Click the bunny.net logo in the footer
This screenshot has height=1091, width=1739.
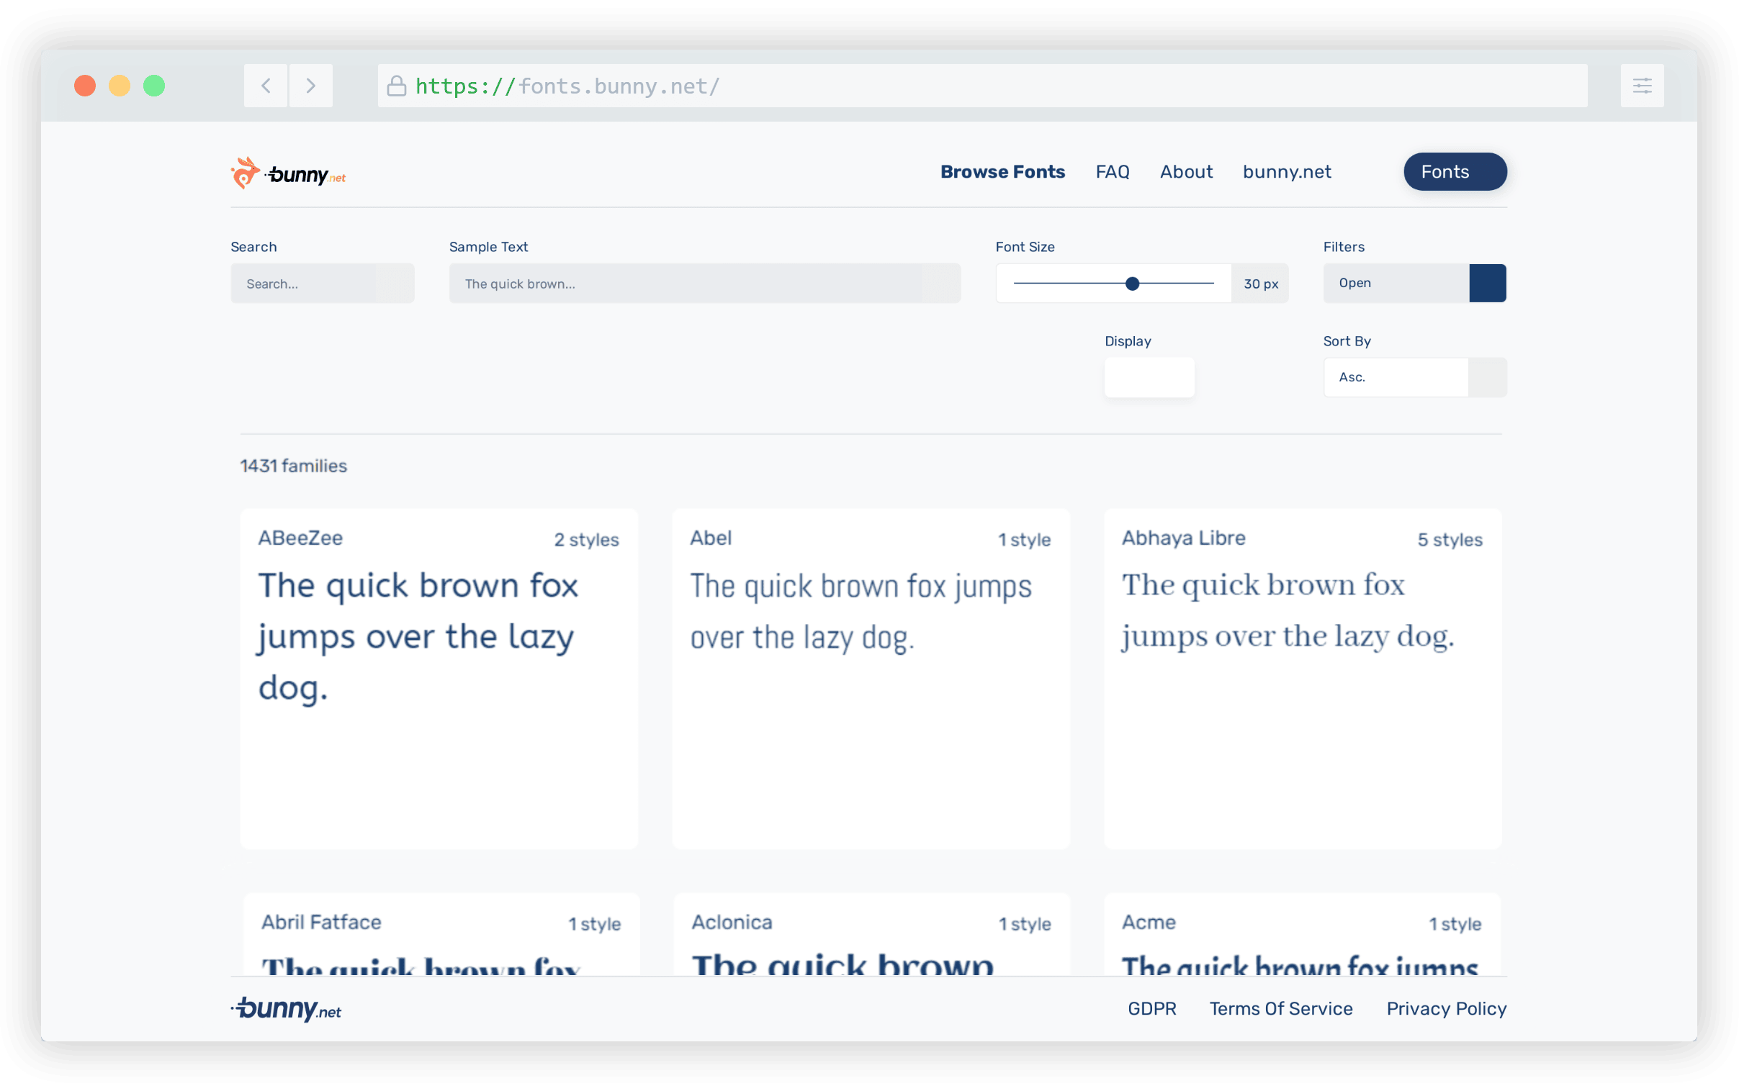pos(287,1008)
